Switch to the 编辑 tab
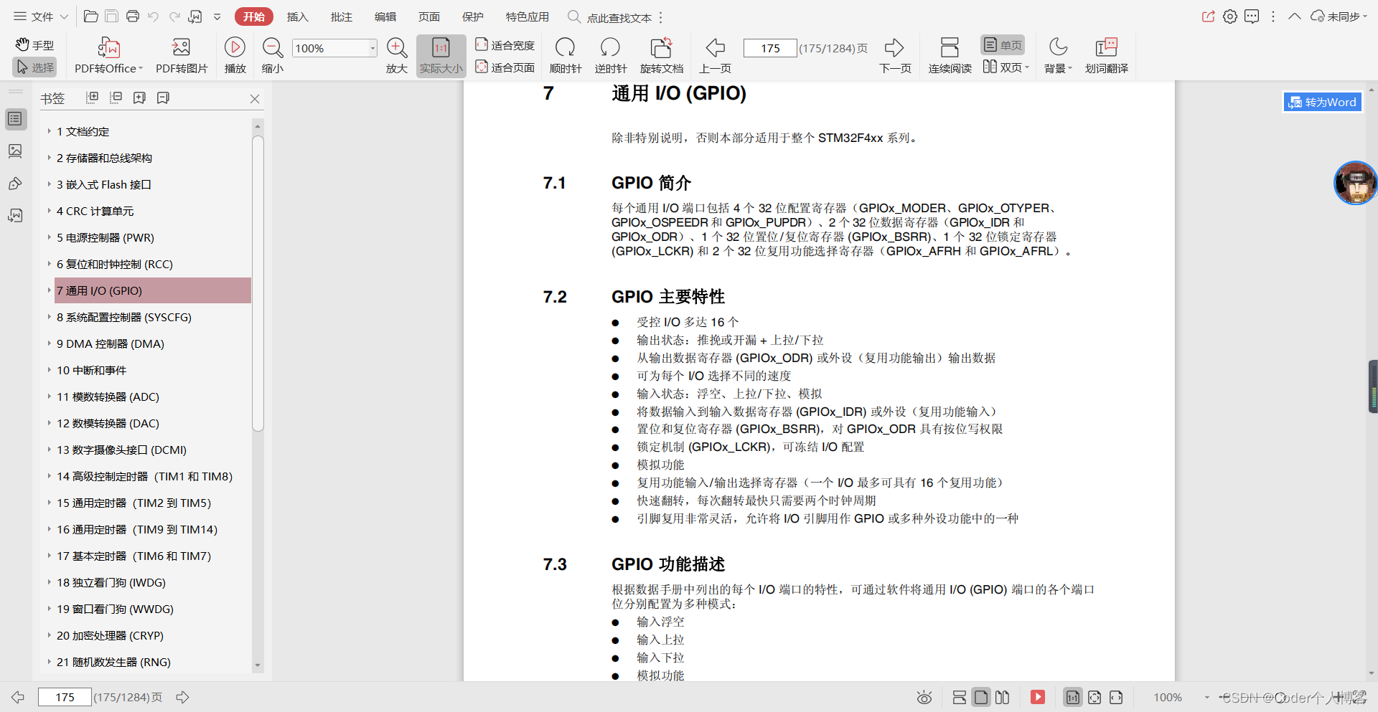The image size is (1378, 712). [x=385, y=16]
